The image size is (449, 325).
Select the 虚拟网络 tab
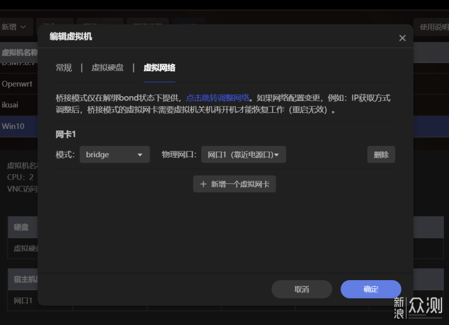pos(159,68)
